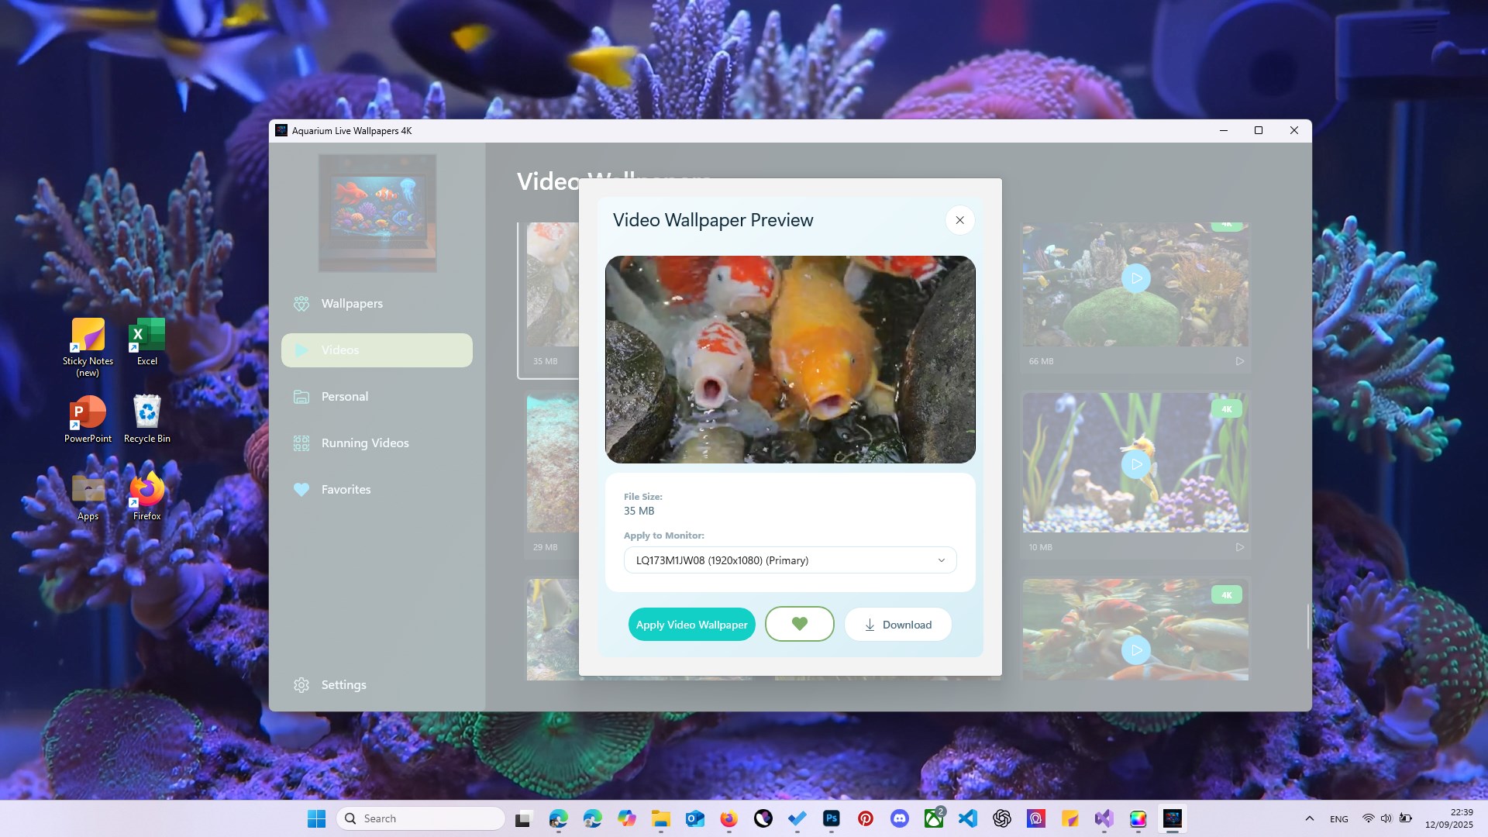Click the Aquarium Live Wallpapers app logo

pyautogui.click(x=377, y=212)
